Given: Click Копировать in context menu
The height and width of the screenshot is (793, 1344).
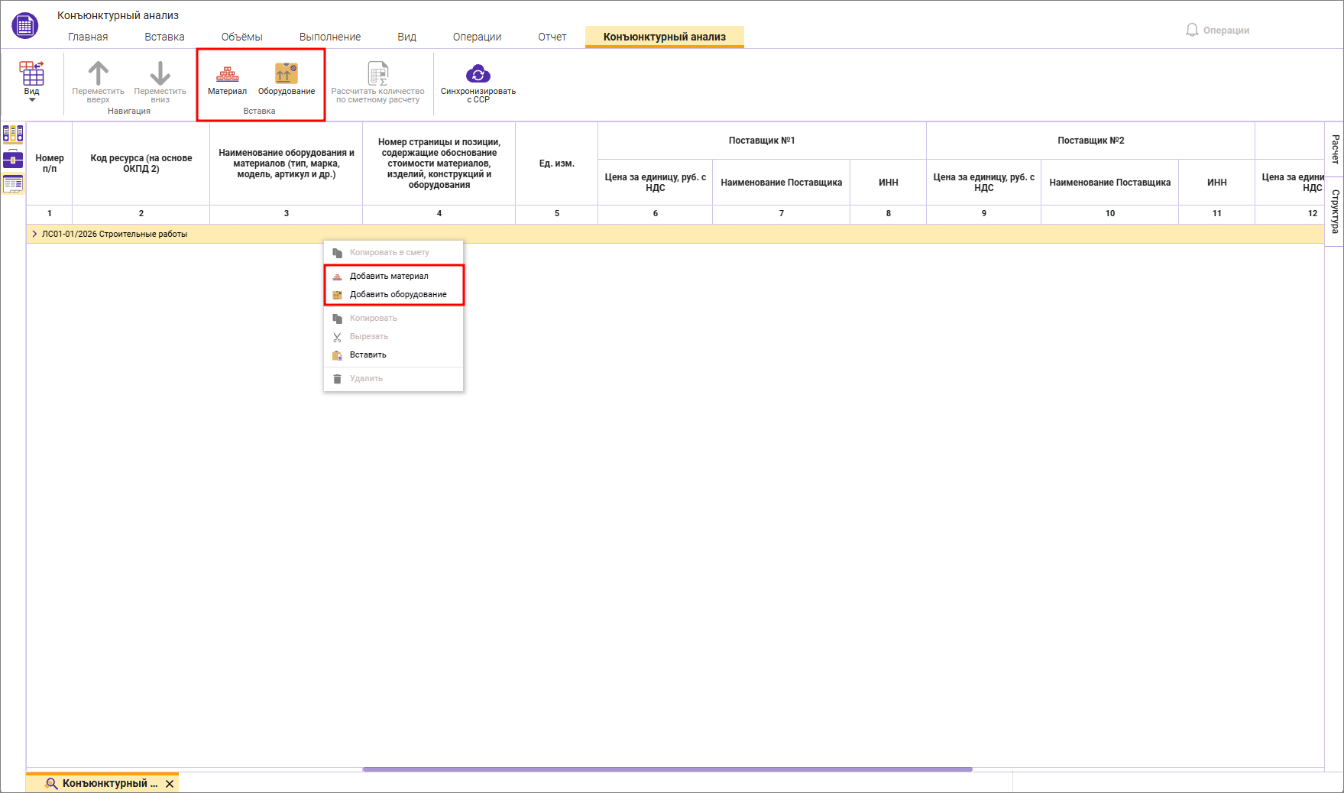Looking at the screenshot, I should [393, 318].
